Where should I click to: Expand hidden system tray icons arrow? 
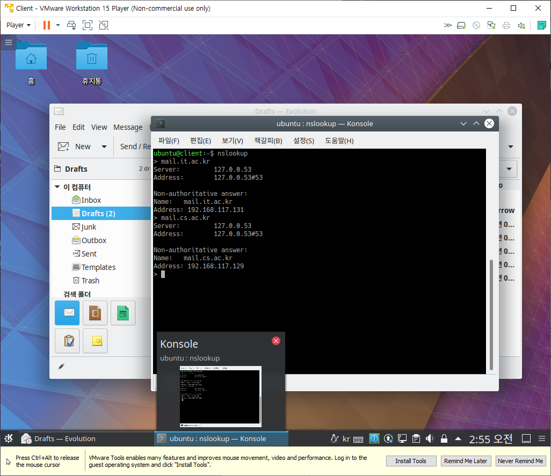[458, 438]
